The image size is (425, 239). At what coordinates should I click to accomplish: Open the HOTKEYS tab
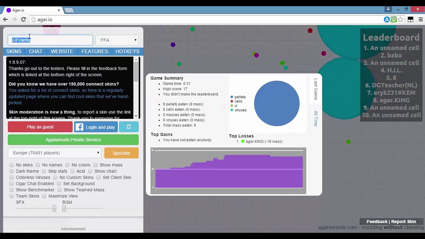pyautogui.click(x=127, y=51)
